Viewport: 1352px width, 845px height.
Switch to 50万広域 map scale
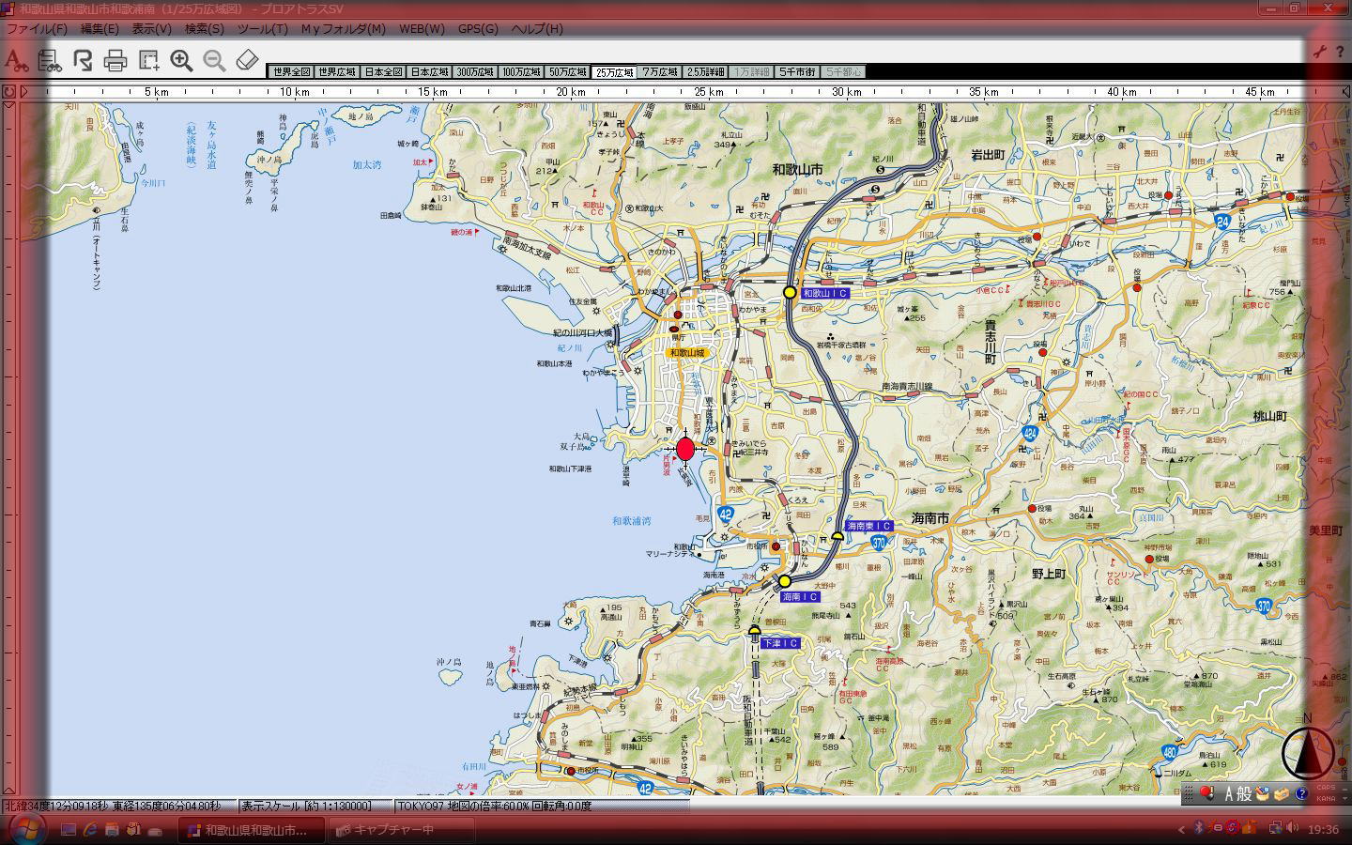[566, 72]
